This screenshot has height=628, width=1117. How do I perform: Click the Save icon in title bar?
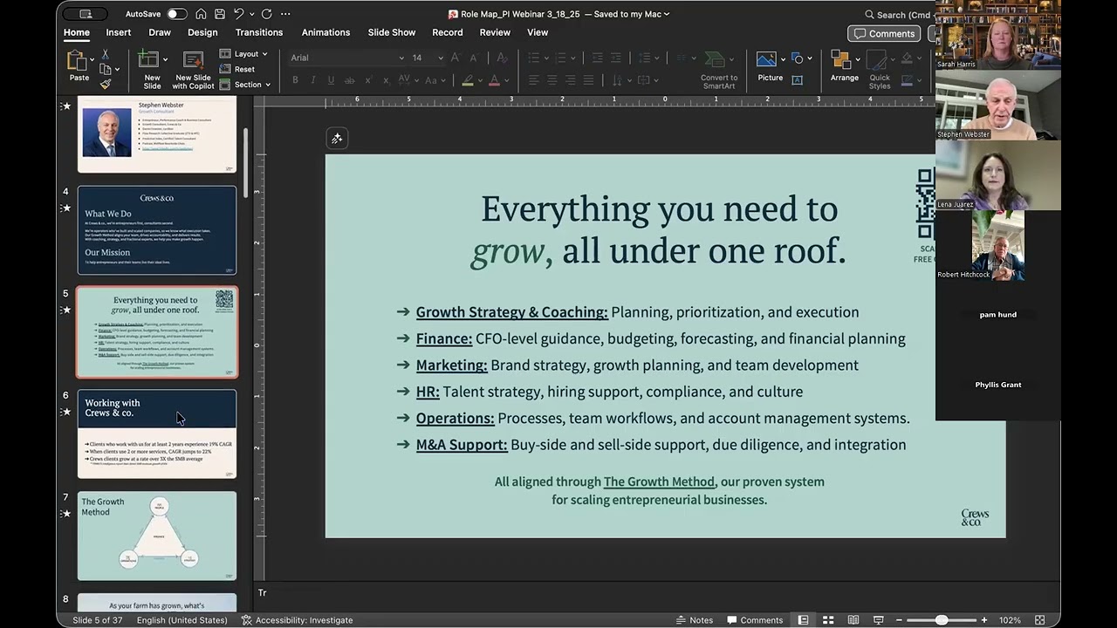(x=220, y=14)
